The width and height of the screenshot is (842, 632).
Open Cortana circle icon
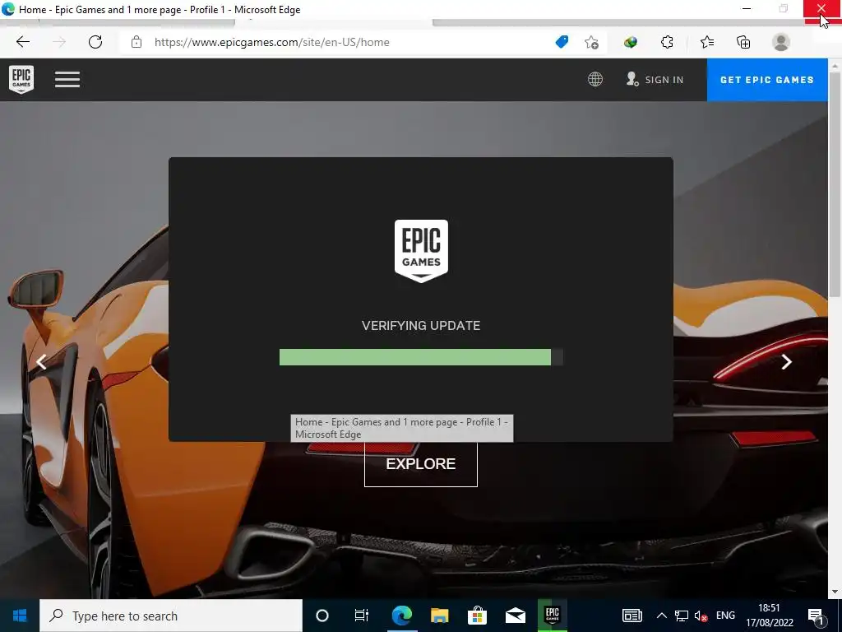322,616
